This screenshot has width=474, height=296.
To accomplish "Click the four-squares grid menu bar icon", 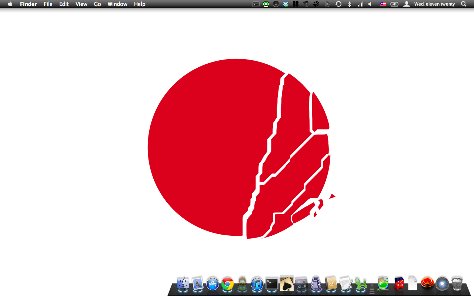I will pyautogui.click(x=296, y=4).
